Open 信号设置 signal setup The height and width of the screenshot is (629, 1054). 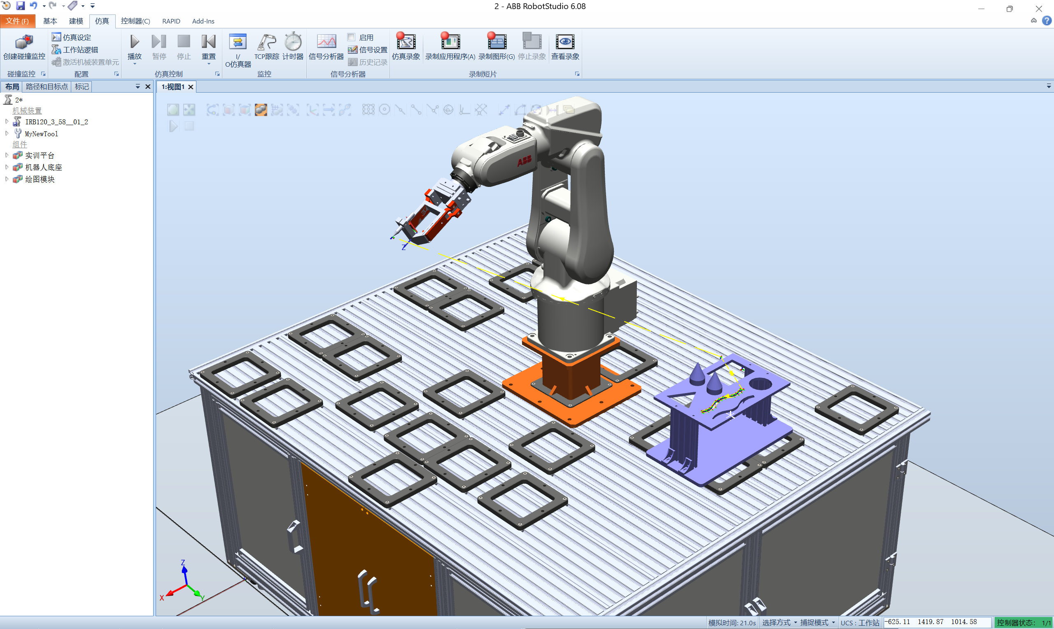point(367,49)
